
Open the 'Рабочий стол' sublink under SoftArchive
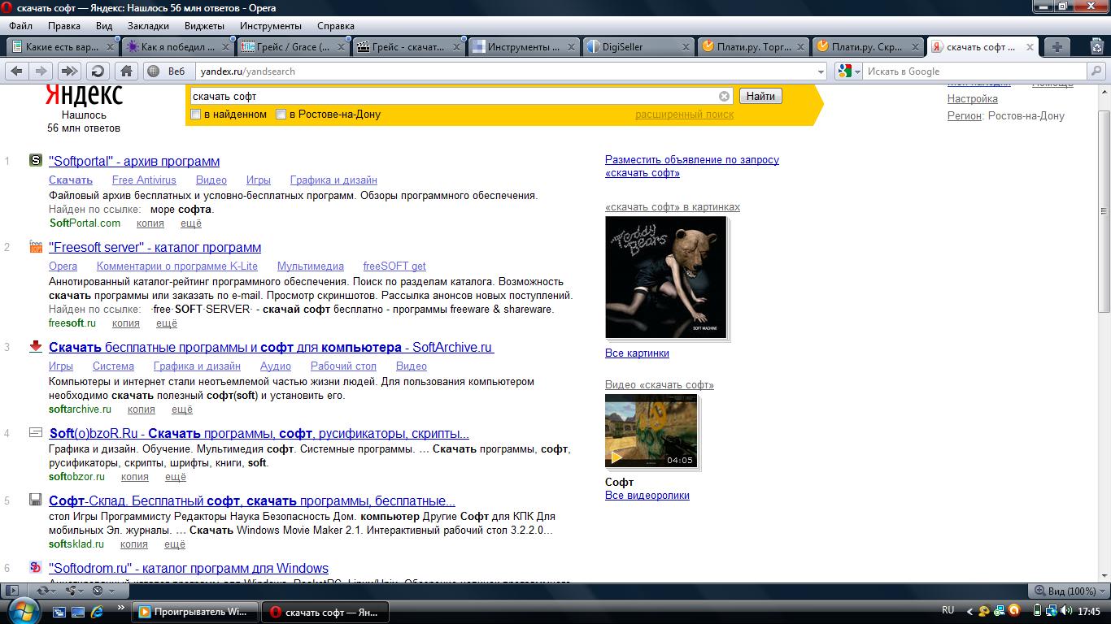pos(343,366)
